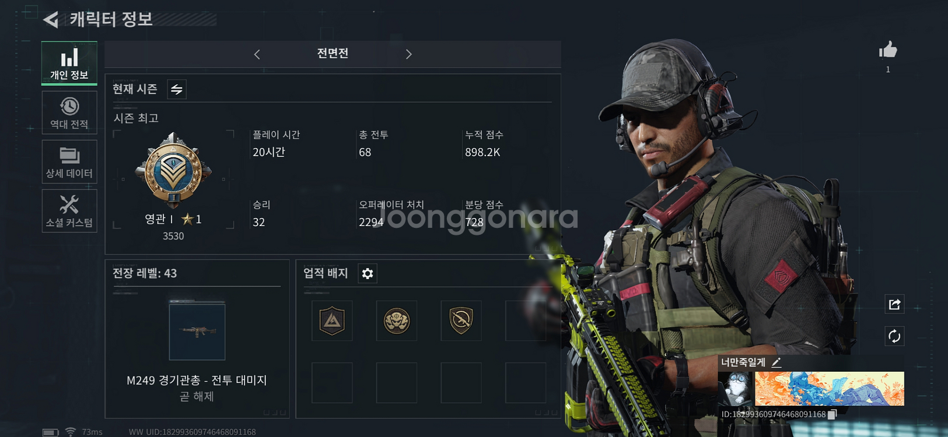Open 업적 배지 gear settings
The height and width of the screenshot is (437, 948).
[x=368, y=273]
